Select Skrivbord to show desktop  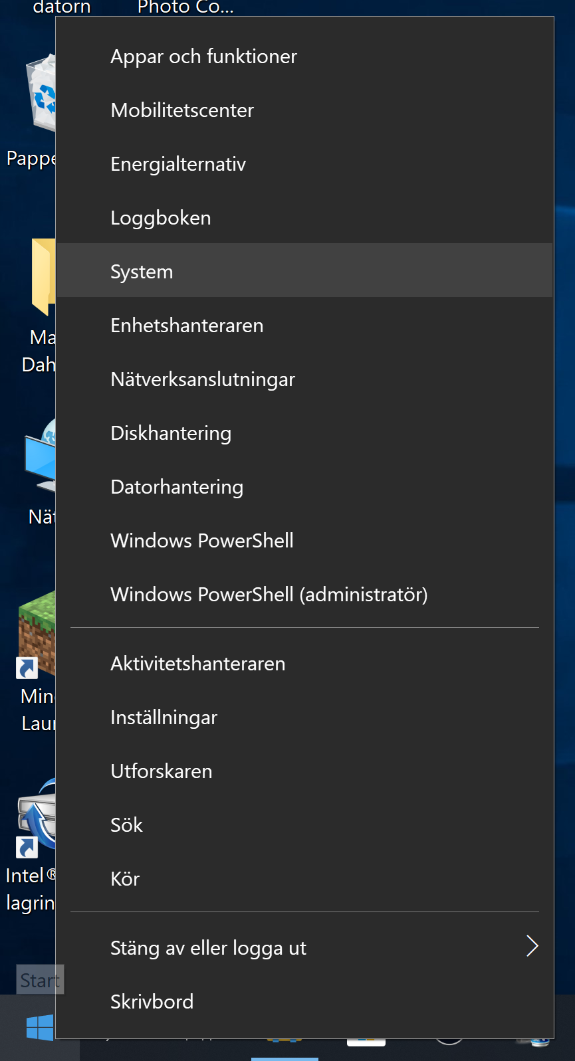(x=304, y=1002)
